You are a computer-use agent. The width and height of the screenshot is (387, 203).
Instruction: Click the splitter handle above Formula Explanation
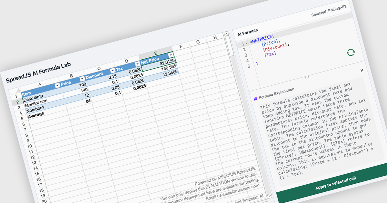click(x=307, y=77)
